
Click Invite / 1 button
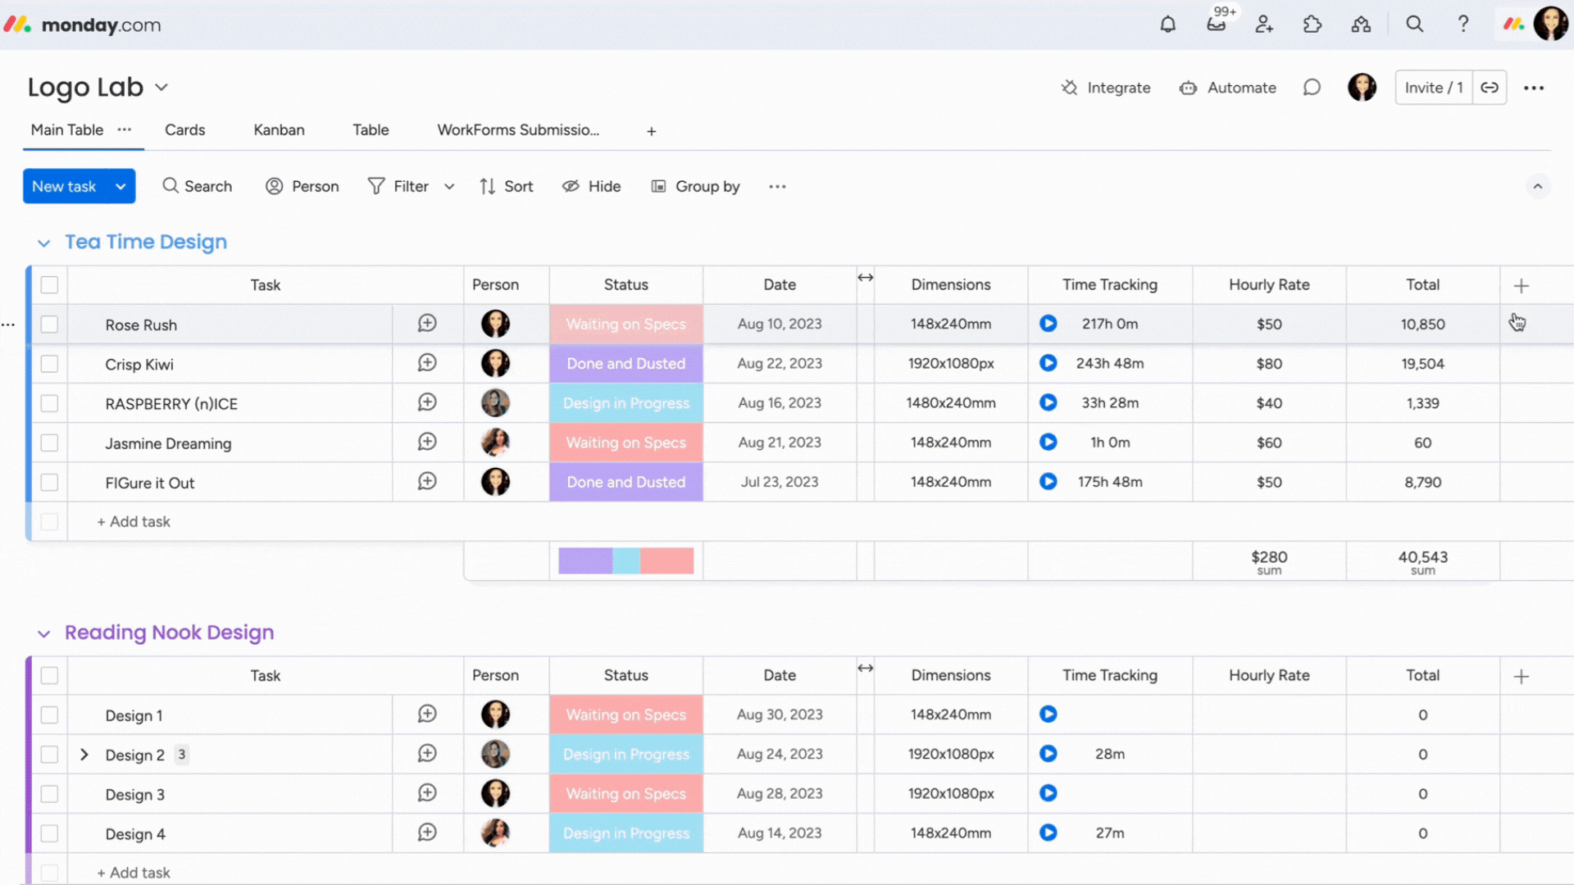[1434, 88]
